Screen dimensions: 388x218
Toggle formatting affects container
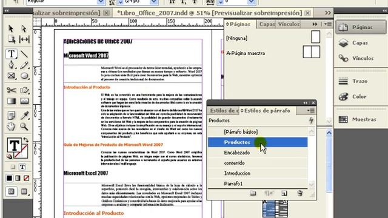pyautogui.click(x=13, y=167)
